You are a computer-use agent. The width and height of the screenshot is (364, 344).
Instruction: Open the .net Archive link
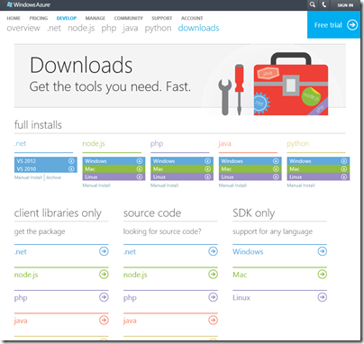pyautogui.click(x=54, y=177)
